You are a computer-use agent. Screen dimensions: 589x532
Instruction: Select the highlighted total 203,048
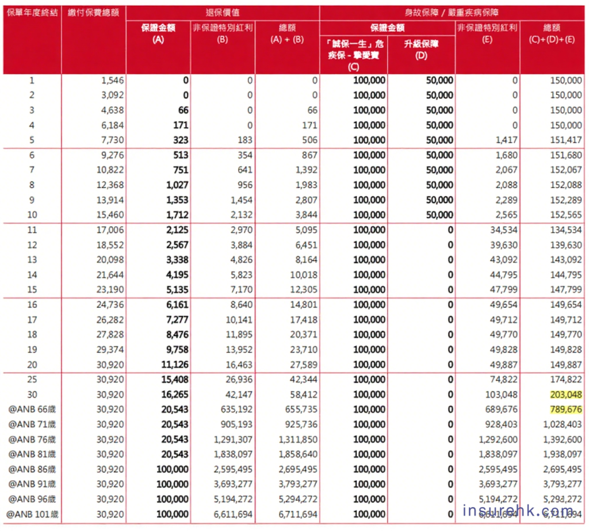pyautogui.click(x=566, y=395)
